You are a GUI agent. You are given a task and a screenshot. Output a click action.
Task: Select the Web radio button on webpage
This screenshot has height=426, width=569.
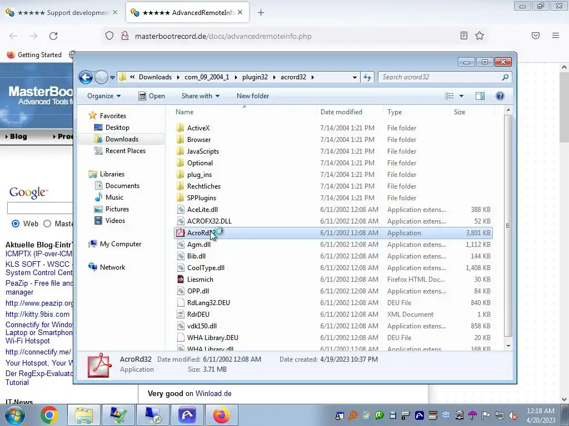point(16,224)
